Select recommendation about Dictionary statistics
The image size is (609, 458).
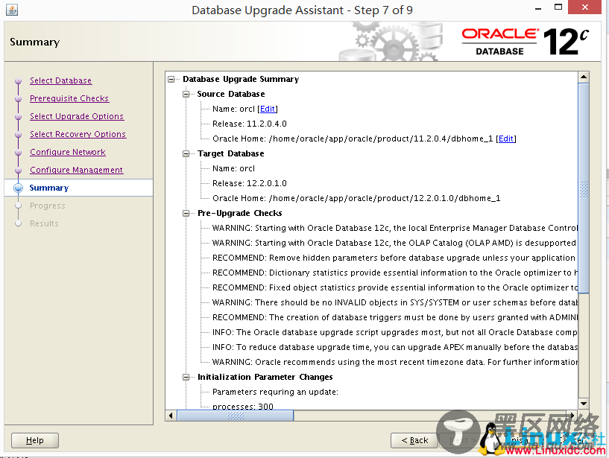pyautogui.click(x=394, y=273)
